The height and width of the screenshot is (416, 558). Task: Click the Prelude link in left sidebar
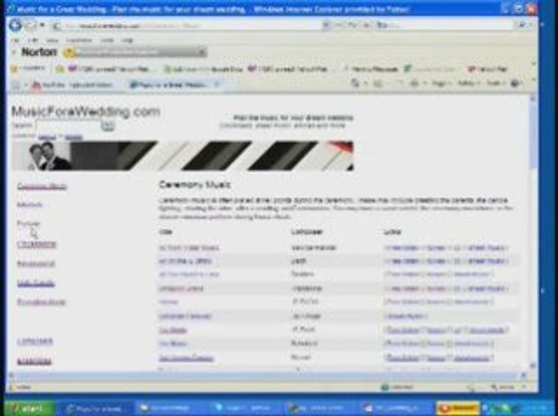pyautogui.click(x=28, y=224)
